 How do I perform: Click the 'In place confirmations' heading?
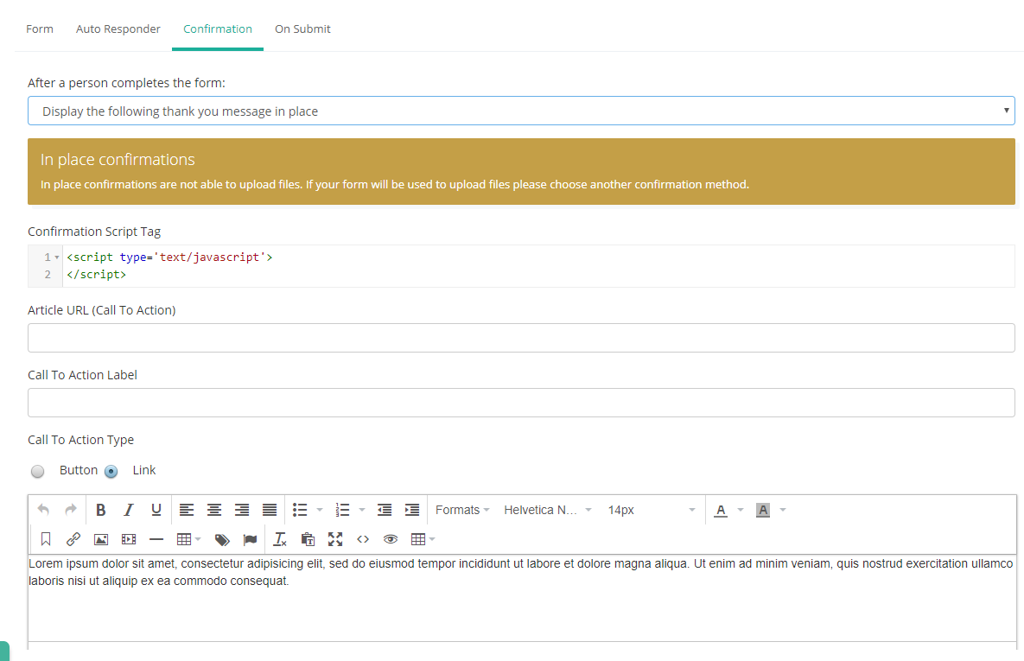118,159
